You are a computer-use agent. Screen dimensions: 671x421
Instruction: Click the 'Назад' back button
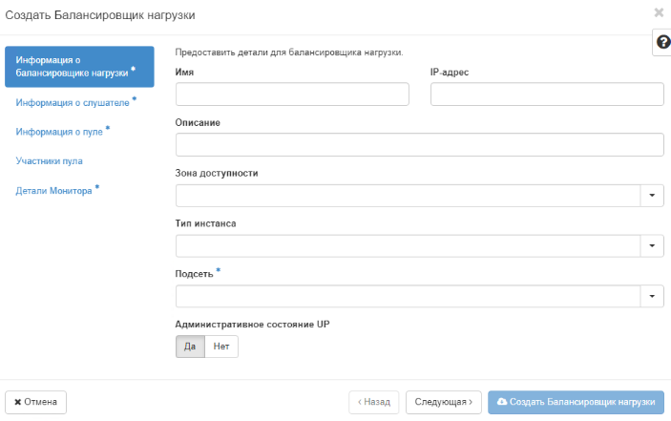[373, 402]
